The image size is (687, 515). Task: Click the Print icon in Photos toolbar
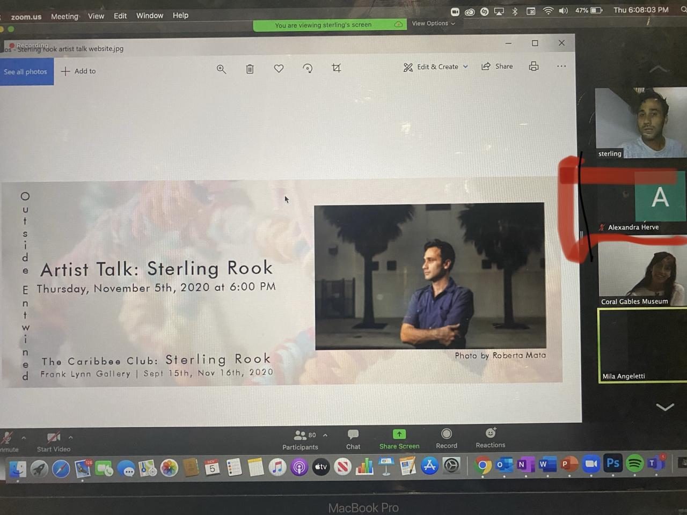point(533,66)
